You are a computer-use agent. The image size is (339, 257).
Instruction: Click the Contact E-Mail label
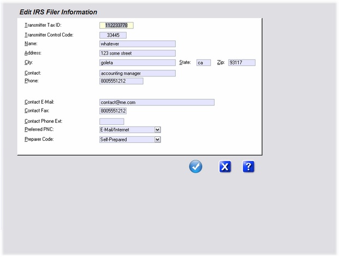click(x=39, y=102)
